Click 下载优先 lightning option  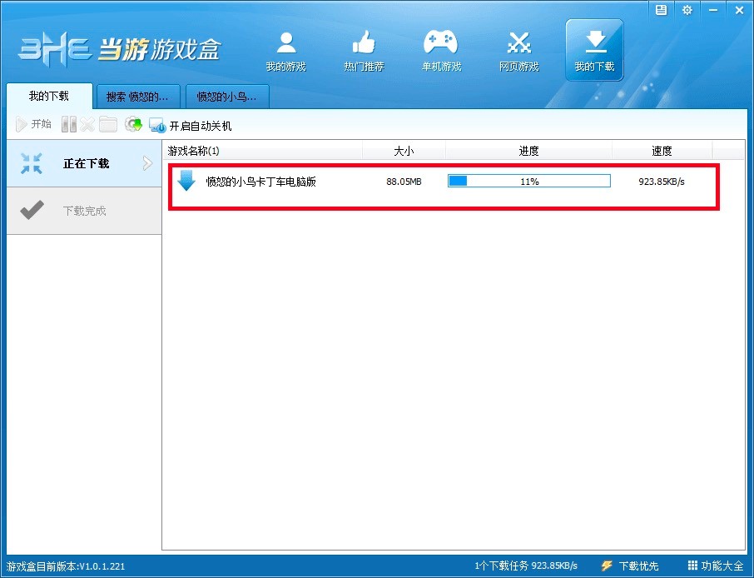point(629,566)
